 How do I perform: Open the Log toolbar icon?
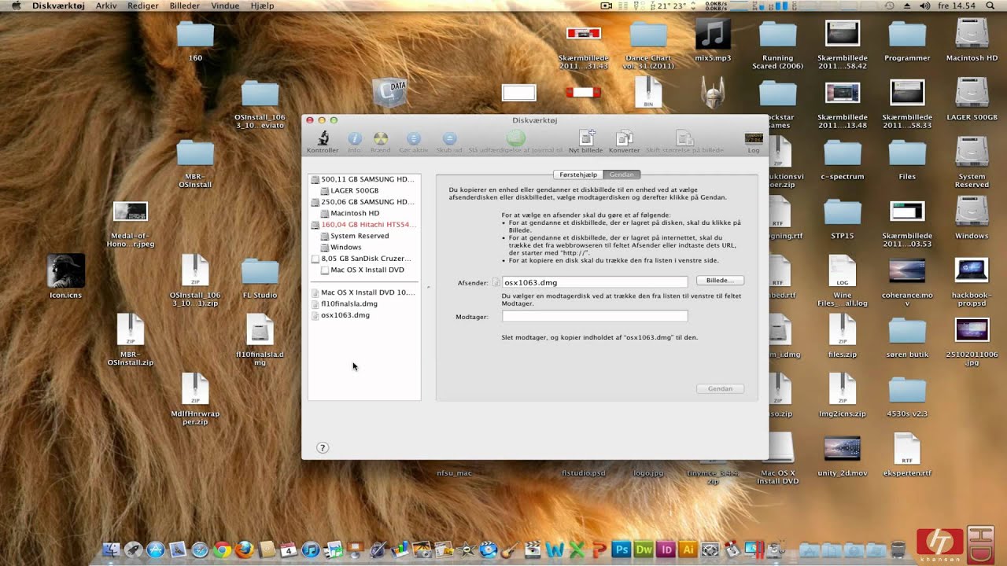pos(754,140)
